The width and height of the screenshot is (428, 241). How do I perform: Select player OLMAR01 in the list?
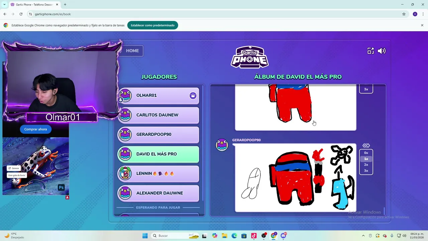(x=158, y=95)
